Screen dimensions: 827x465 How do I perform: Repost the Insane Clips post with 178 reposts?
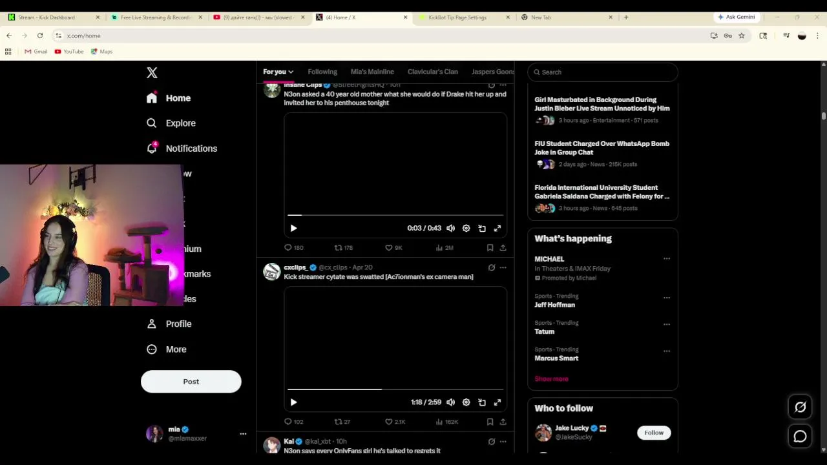[x=338, y=247]
